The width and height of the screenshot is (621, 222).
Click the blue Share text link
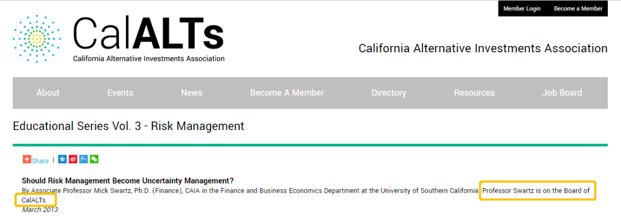click(40, 160)
